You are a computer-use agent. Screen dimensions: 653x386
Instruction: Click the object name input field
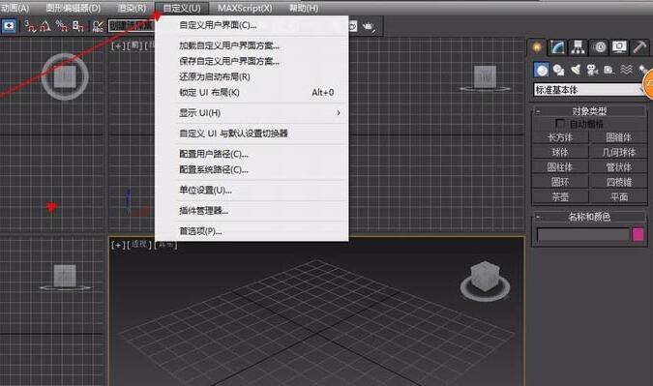pos(582,234)
